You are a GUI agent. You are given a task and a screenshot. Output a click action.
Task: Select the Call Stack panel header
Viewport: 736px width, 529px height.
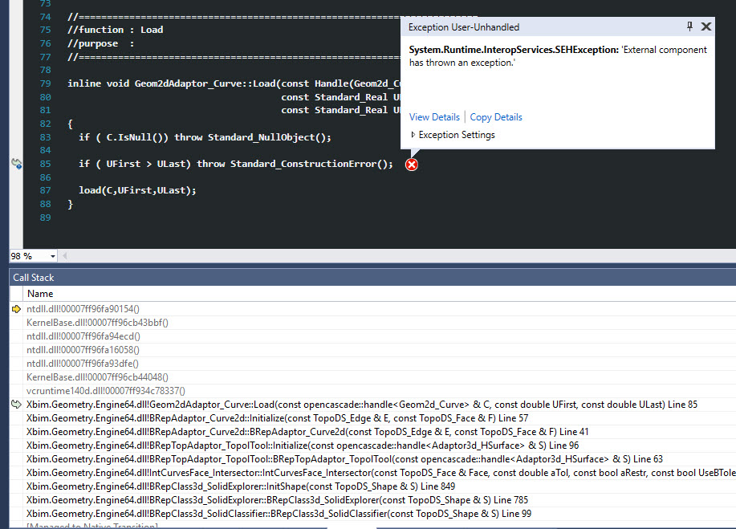34,277
